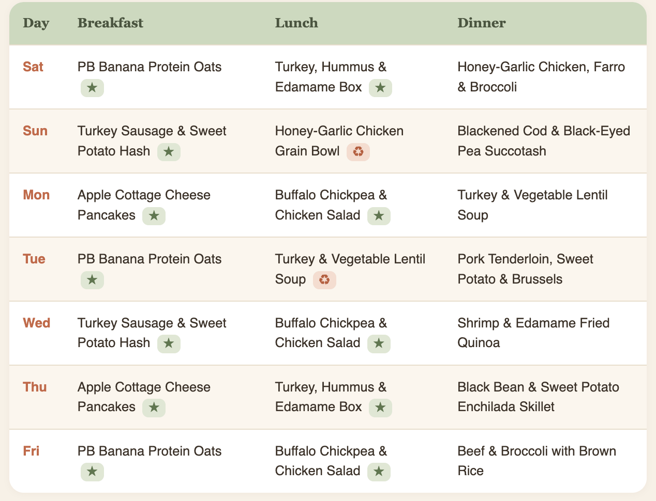
Task: Click the star on Thursday's Turkey Hummus Edamame Box
Action: pyautogui.click(x=380, y=408)
